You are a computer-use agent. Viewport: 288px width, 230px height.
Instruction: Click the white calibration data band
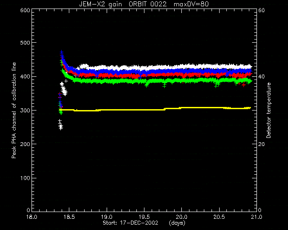(x=165, y=67)
